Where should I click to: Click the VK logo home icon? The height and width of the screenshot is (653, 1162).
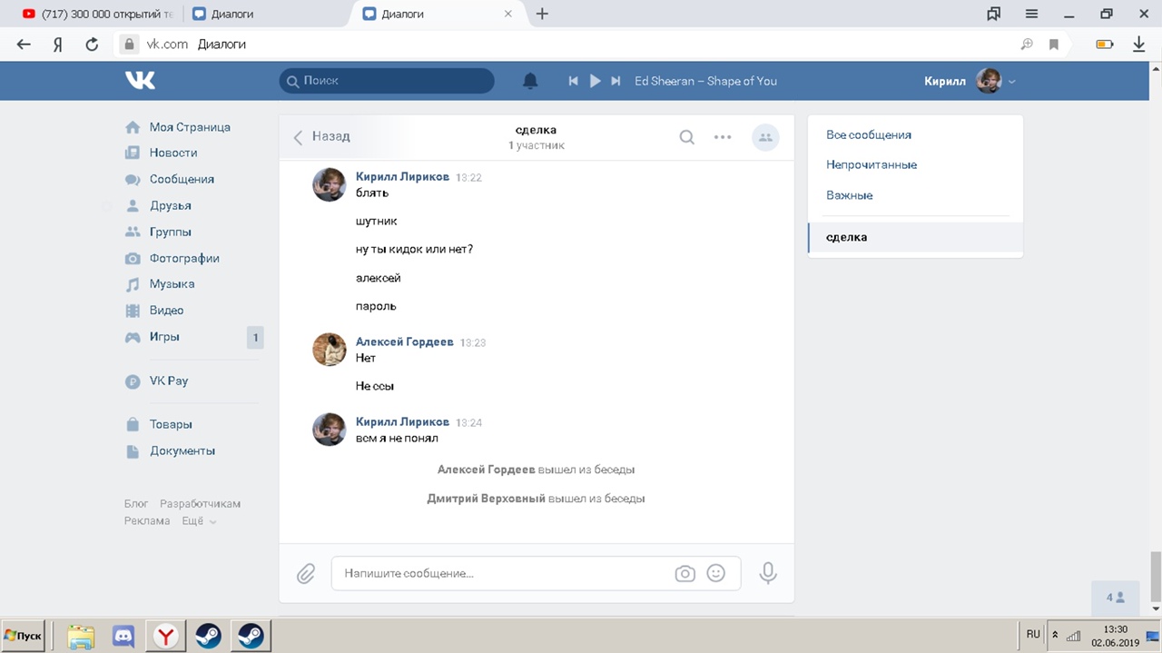[141, 81]
